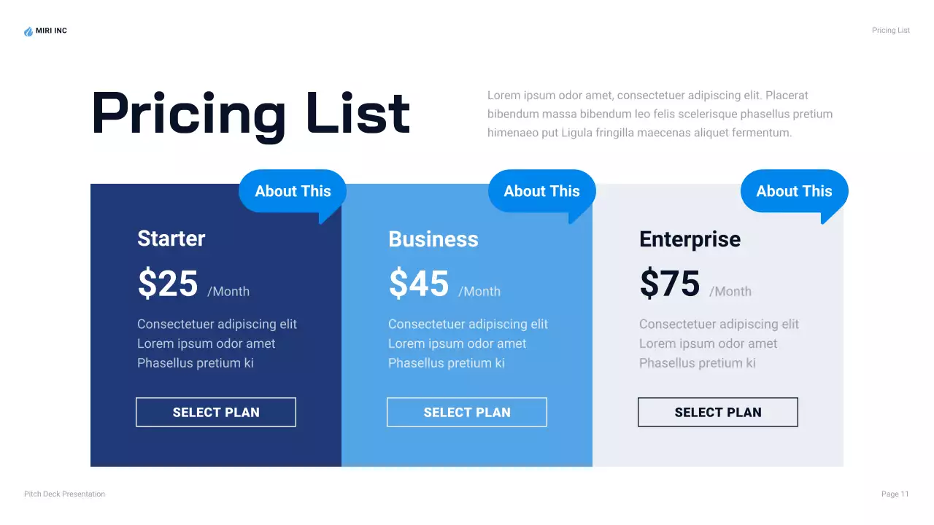Select the $45 price text
The image size is (934, 525).
coord(419,284)
